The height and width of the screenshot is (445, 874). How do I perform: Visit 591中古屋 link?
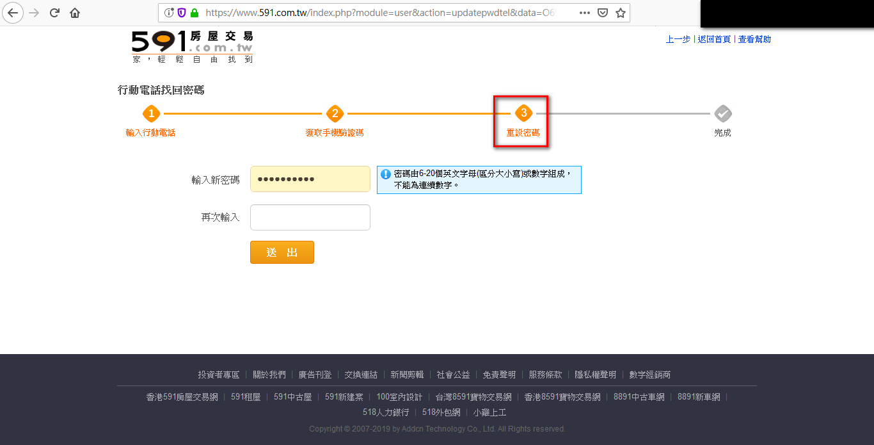[x=293, y=397]
